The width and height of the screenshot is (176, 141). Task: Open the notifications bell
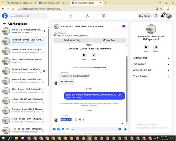162,16
